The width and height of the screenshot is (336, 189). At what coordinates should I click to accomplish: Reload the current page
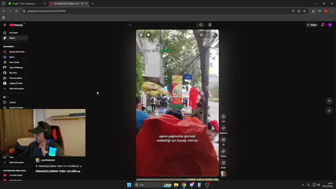tap(16, 11)
